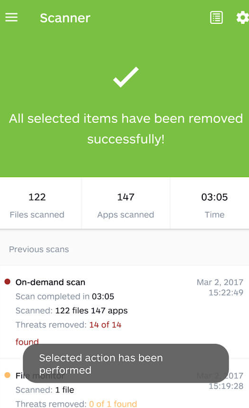Image resolution: width=249 pixels, height=408 pixels.
Task: Tap the red On-demand scan status dot
Action: (8, 282)
